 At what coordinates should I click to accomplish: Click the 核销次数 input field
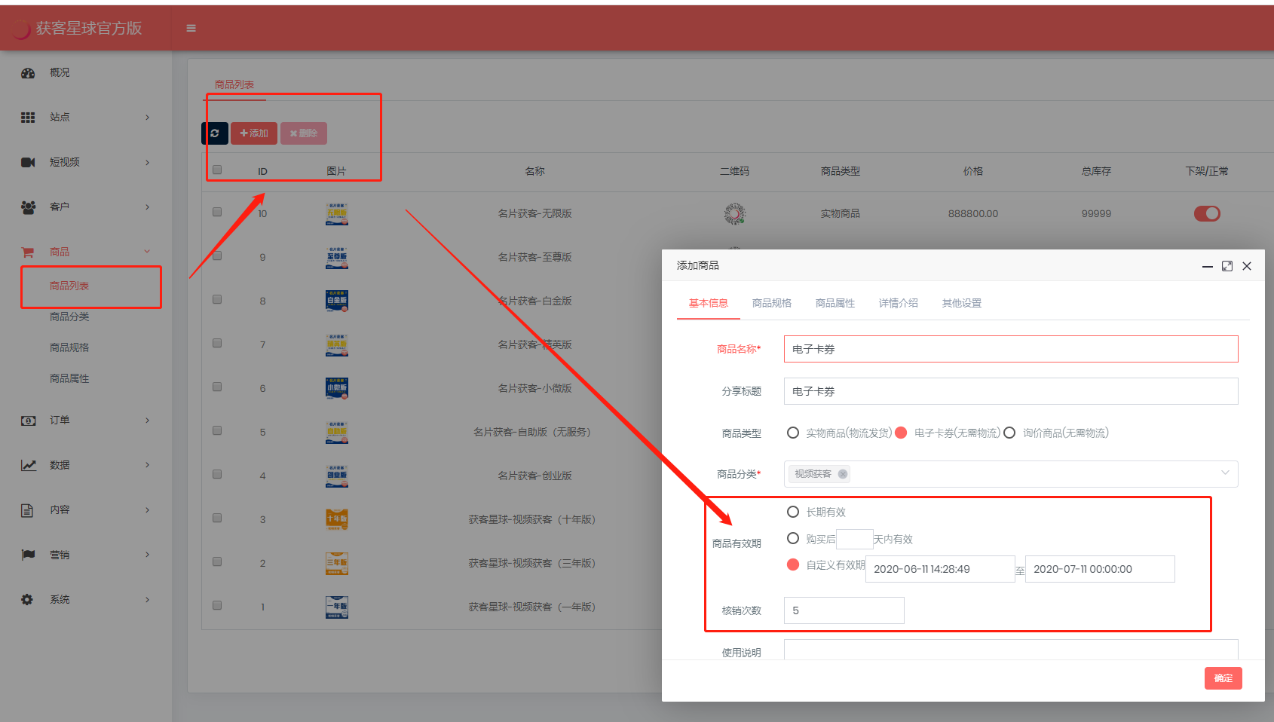coord(844,610)
